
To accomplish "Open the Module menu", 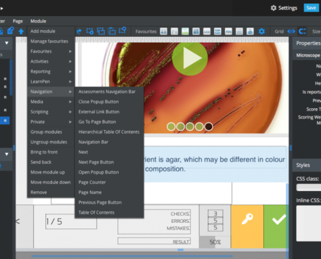I will pyautogui.click(x=38, y=21).
